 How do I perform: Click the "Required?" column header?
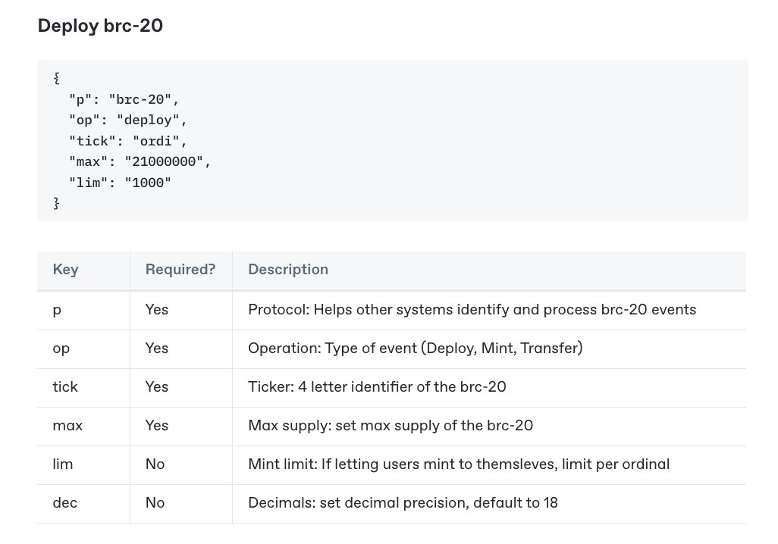pos(180,270)
